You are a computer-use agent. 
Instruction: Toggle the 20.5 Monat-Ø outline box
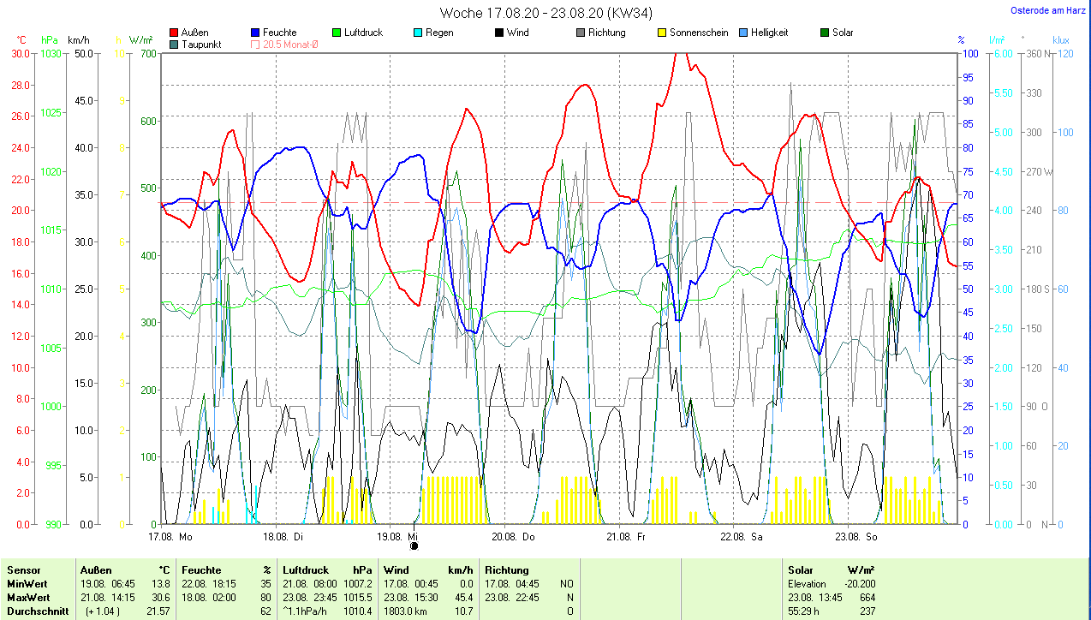[x=256, y=45]
